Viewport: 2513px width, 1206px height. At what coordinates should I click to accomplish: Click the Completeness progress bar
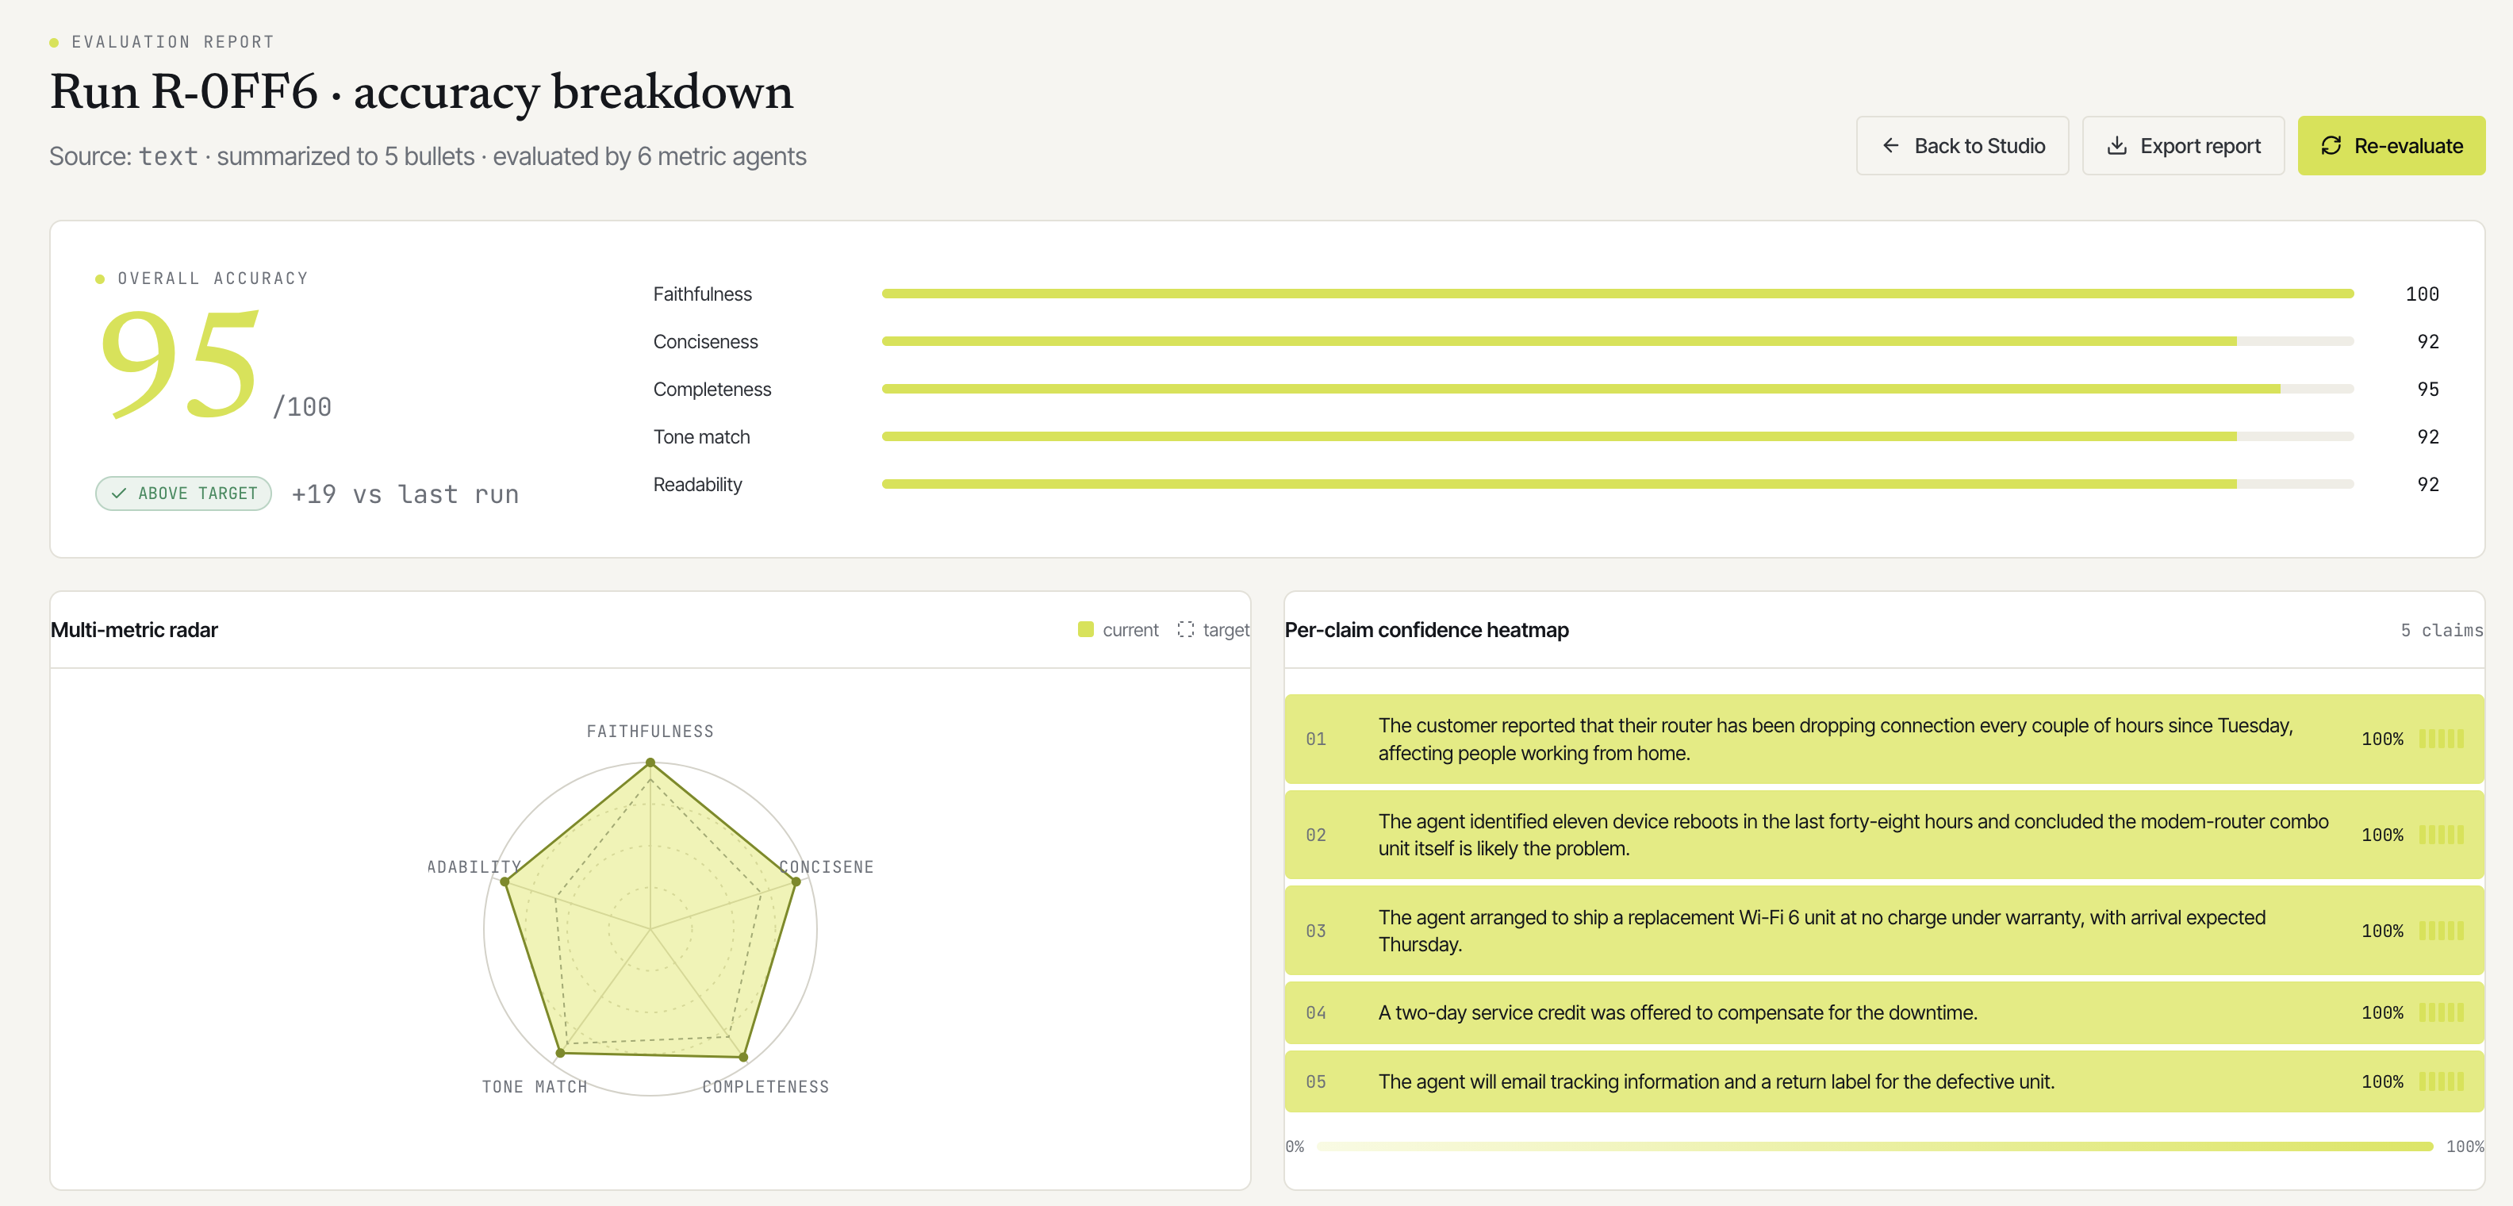tap(1617, 388)
